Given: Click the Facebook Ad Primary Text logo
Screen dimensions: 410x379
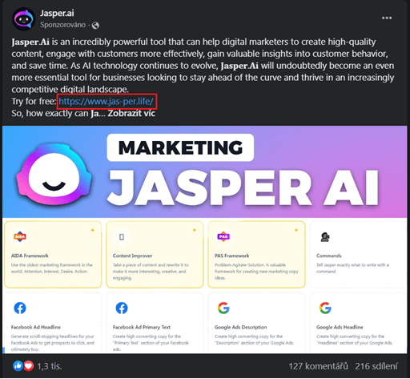Looking at the screenshot, I should coord(122,308).
